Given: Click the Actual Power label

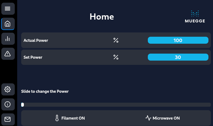Looking at the screenshot, I should pos(36,40).
